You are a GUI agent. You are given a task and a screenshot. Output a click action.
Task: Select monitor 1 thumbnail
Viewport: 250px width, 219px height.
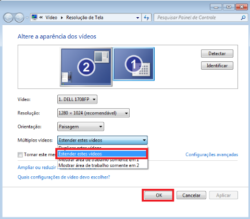[134, 64]
